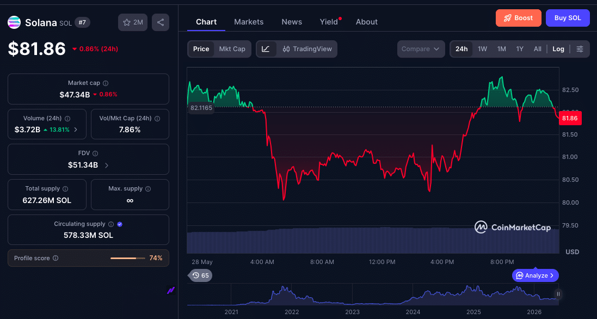Image resolution: width=597 pixels, height=319 pixels.
Task: Open the Chart tab
Action: pos(206,22)
